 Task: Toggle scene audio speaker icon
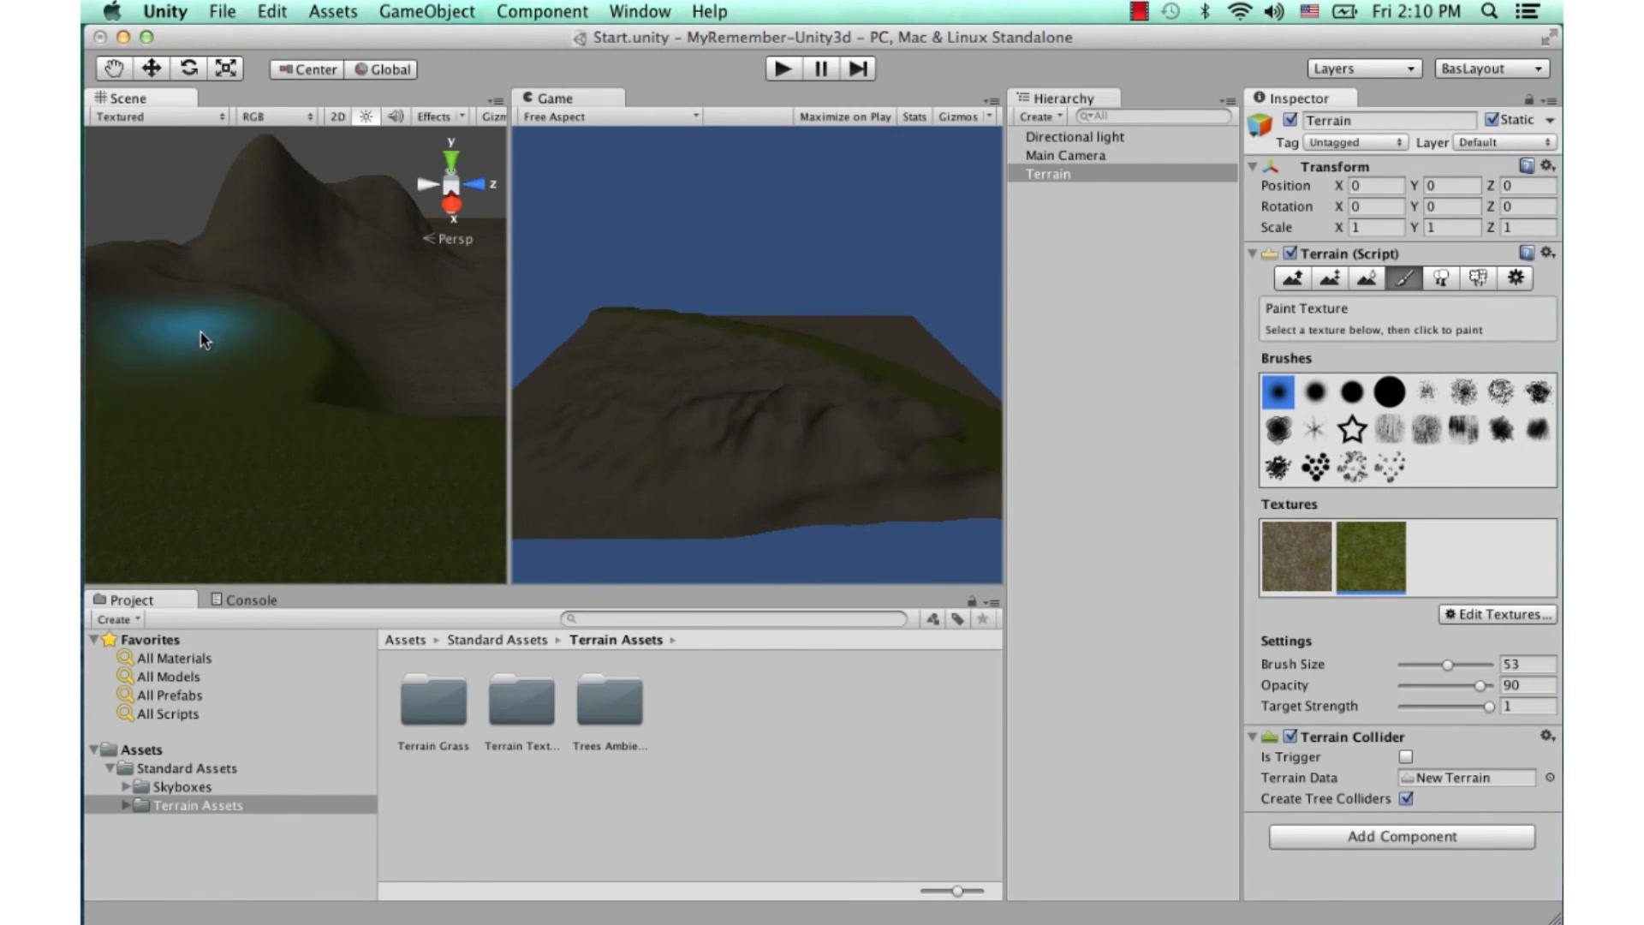click(x=395, y=116)
